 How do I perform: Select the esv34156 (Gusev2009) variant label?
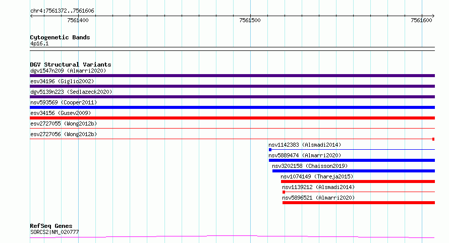pos(61,113)
